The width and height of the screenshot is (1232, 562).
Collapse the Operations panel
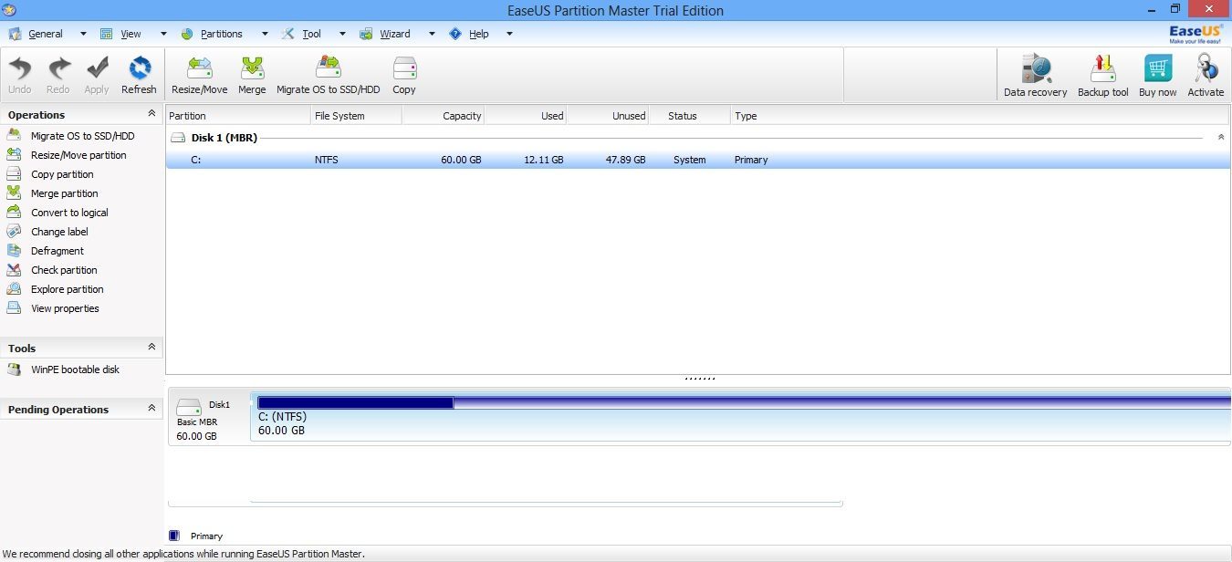[x=151, y=114]
